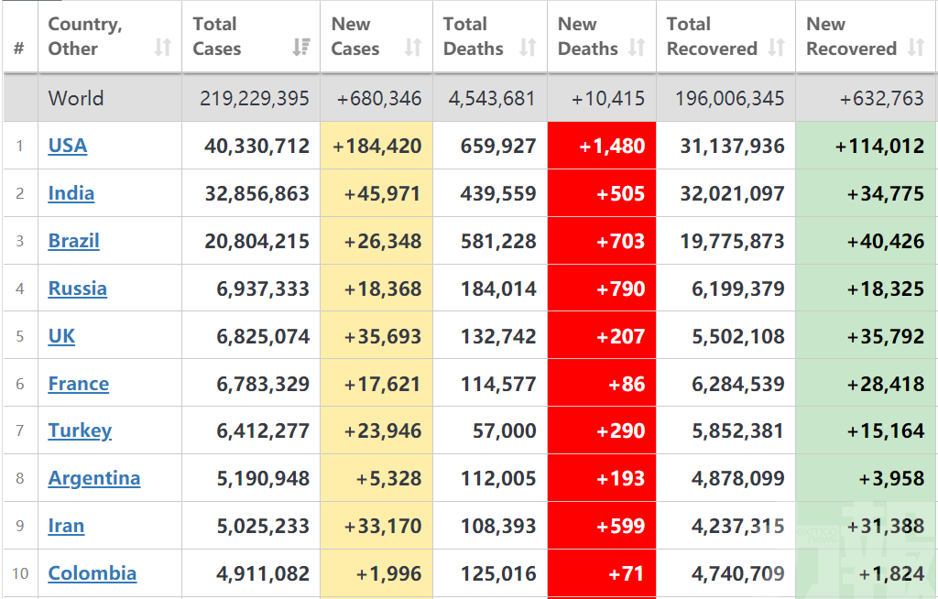938x599 pixels.
Task: Click Turkey total deaths 57,000
Action: tap(505, 430)
